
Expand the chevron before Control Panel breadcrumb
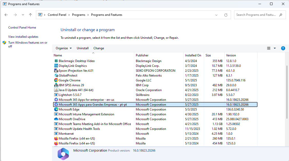point(45,15)
